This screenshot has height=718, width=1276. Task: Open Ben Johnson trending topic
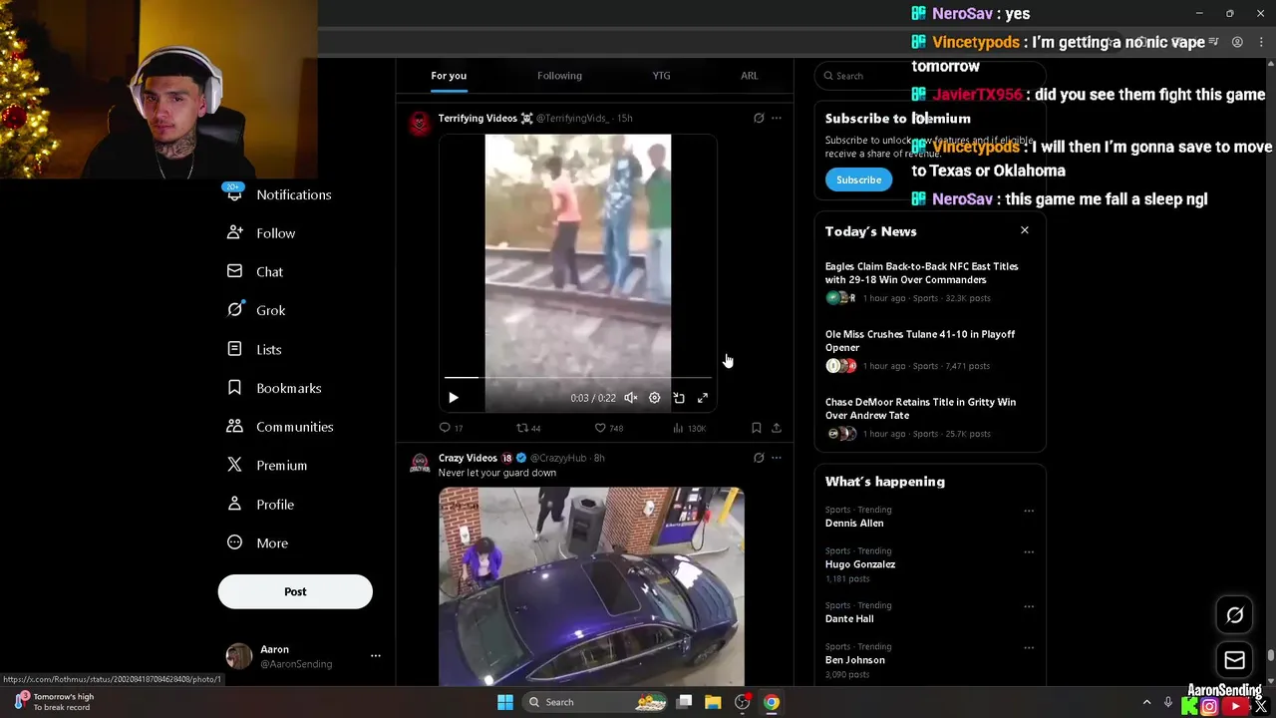[x=855, y=660]
